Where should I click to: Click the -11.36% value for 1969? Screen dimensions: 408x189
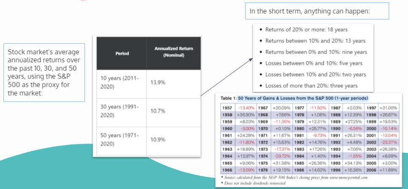(283, 121)
